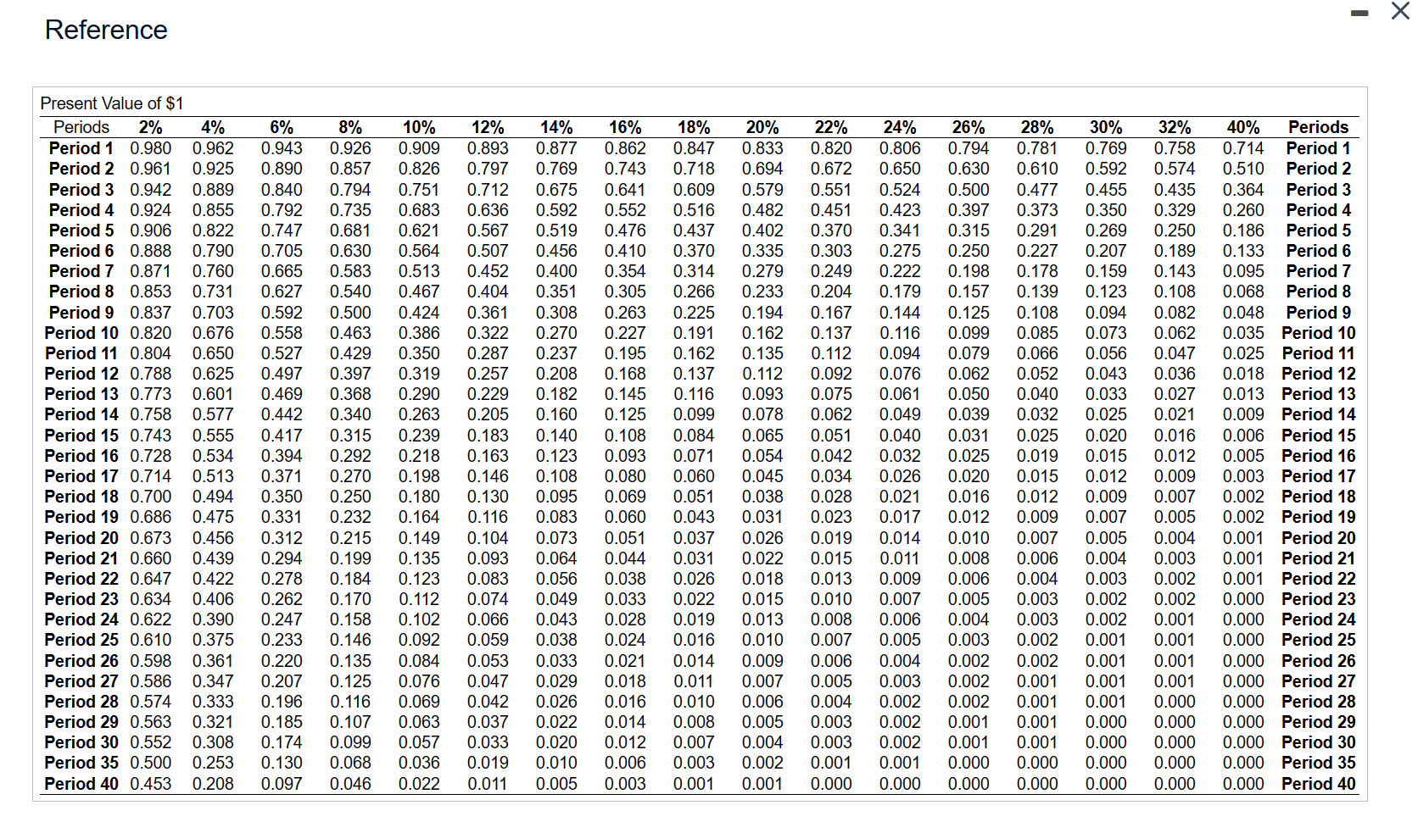Select the 4% column header

click(213, 127)
